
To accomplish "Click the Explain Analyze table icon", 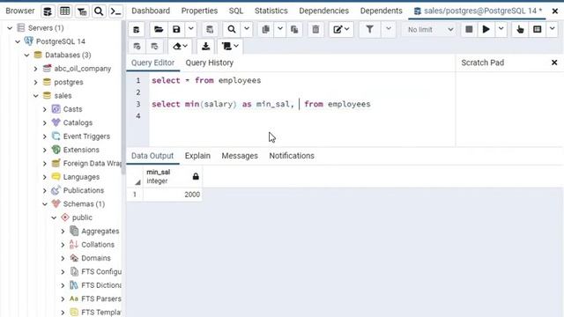I will point(537,29).
